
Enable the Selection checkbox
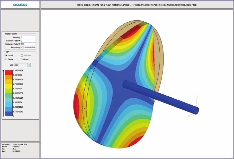pyautogui.click(x=22, y=55)
